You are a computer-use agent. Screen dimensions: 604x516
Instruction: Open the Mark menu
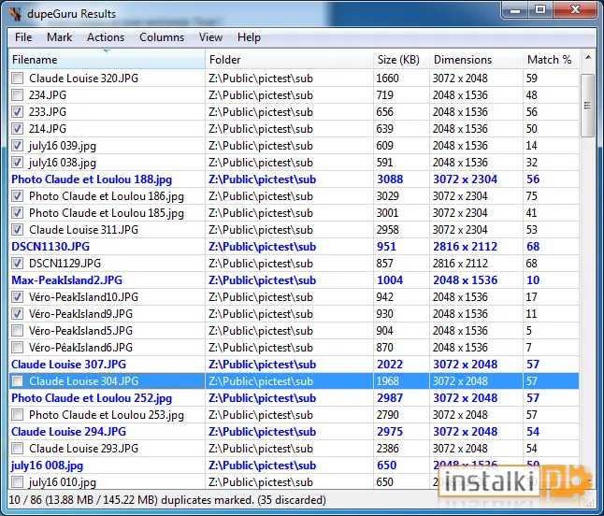[59, 37]
